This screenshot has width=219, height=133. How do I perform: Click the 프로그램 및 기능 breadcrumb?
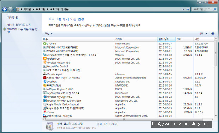click(59, 9)
